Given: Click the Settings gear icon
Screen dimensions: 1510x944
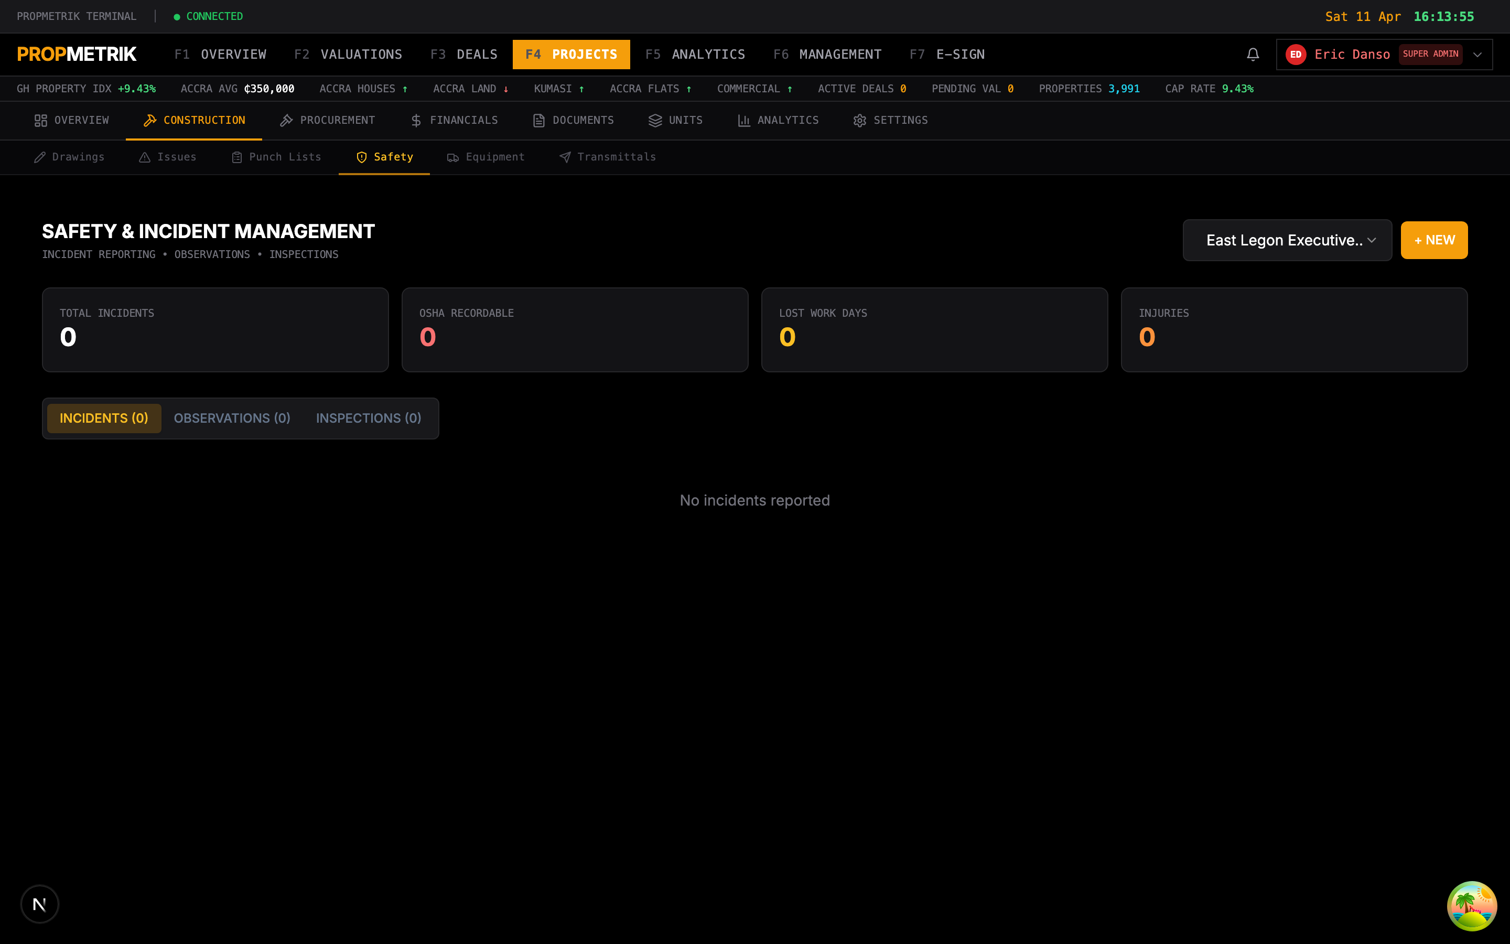Looking at the screenshot, I should (x=860, y=121).
